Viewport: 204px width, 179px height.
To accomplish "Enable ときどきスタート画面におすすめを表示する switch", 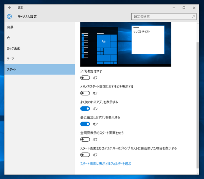I will pyautogui.click(x=85, y=93).
